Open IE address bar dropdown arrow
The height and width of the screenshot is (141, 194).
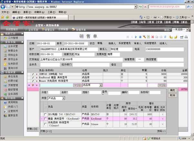135,6
